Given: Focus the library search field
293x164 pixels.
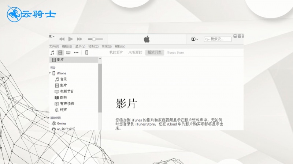Looking at the screenshot, I should point(218,39).
